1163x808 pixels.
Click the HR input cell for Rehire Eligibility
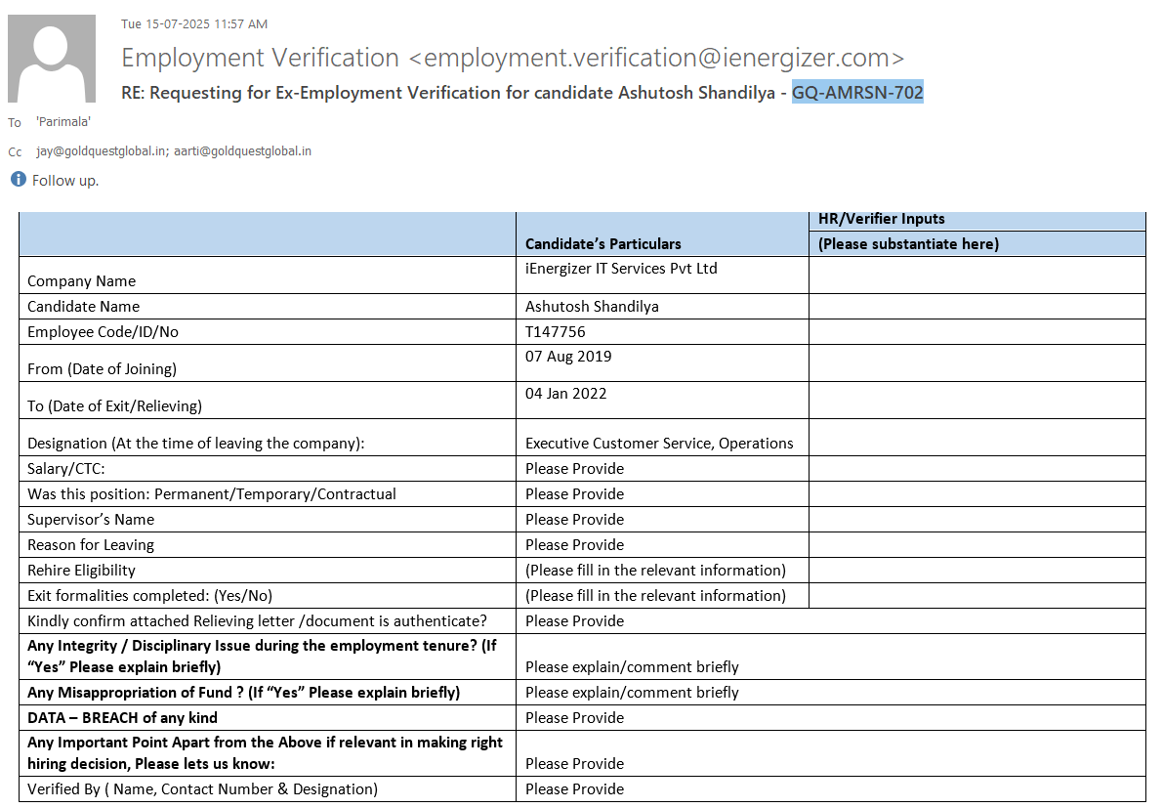[x=976, y=571]
